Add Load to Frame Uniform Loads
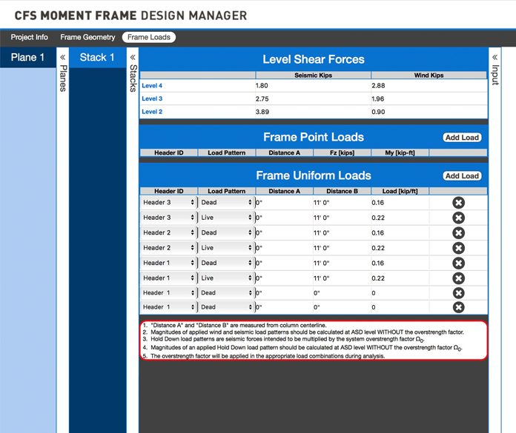 click(x=461, y=175)
